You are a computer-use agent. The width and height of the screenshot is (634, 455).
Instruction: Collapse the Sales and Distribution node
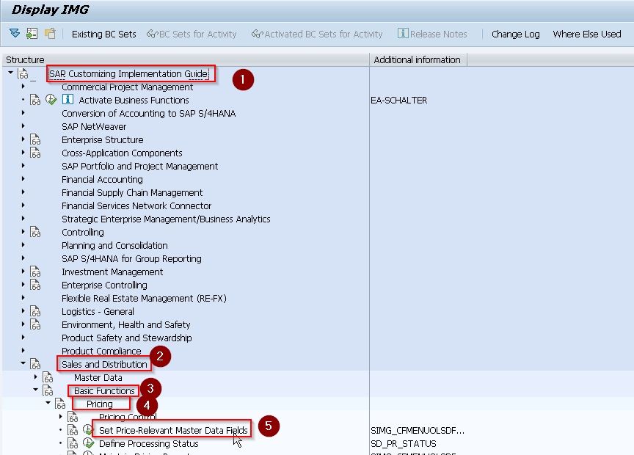(23, 363)
